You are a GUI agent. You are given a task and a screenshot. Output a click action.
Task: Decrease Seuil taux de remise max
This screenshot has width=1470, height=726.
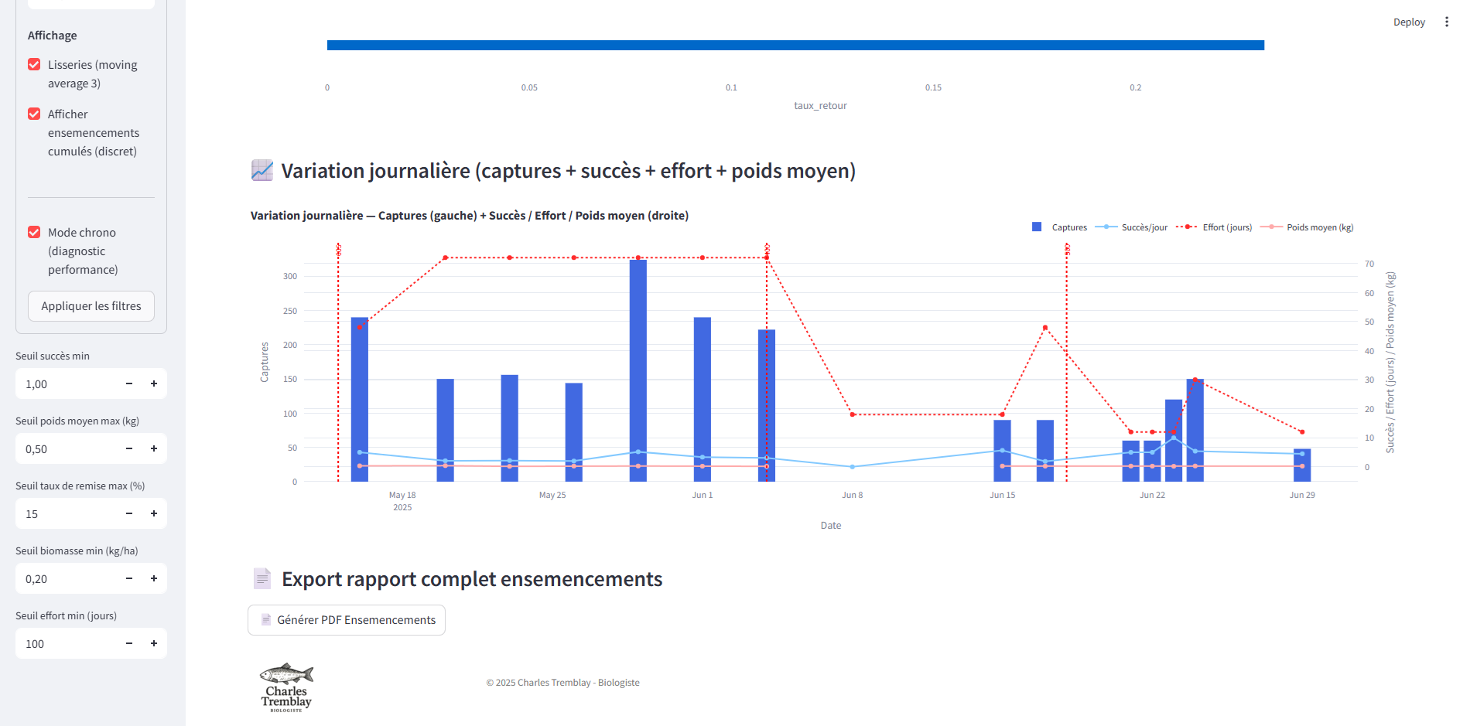pos(129,514)
